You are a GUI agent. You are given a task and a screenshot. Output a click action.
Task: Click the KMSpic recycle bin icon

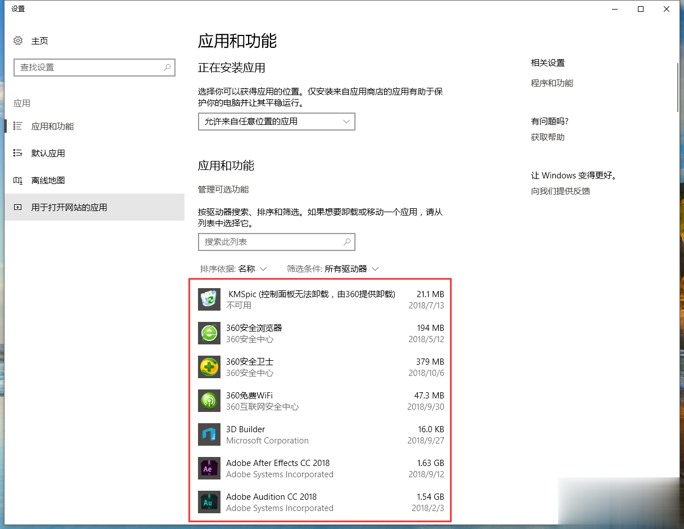(x=209, y=299)
